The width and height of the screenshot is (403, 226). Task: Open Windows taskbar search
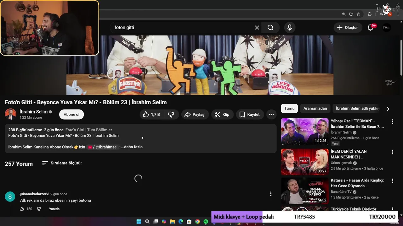(x=147, y=222)
